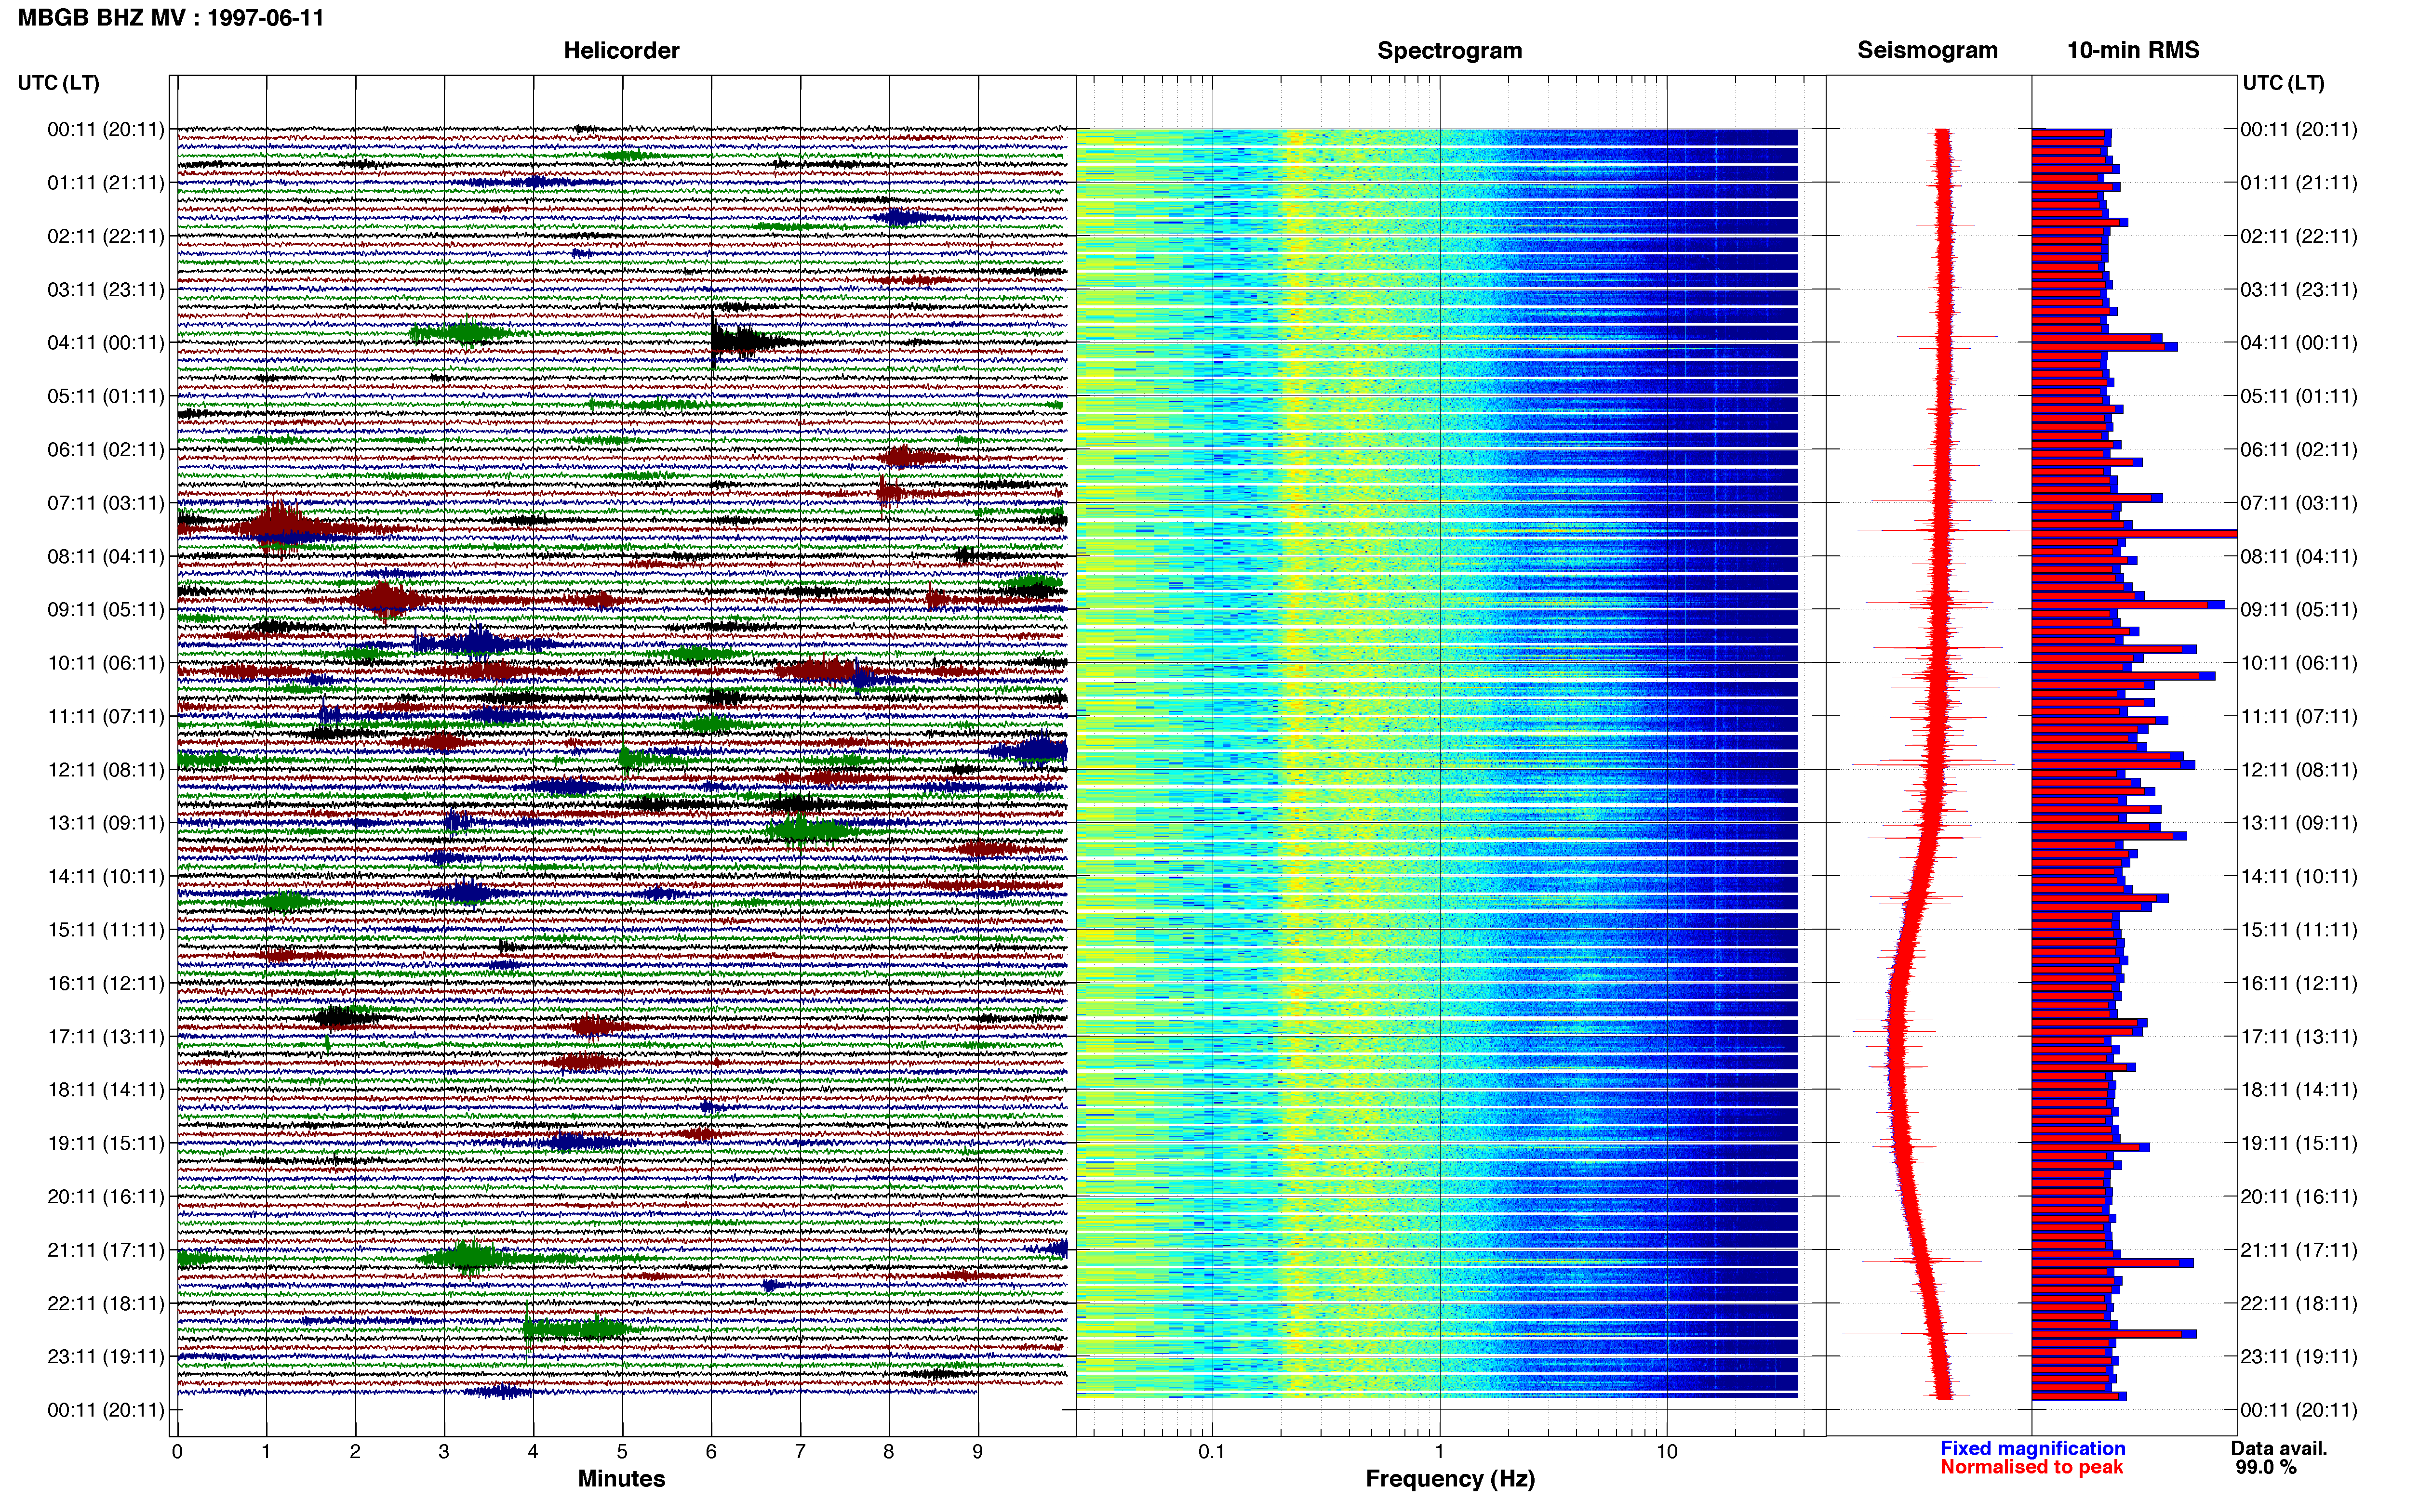This screenshot has height=1512, width=2419.
Task: Click the 0.1 frequency tick label
Action: coord(1212,1452)
